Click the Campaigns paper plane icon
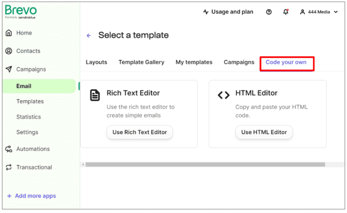 9,69
